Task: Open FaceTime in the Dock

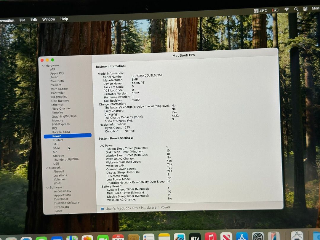Action: [x=103, y=238]
